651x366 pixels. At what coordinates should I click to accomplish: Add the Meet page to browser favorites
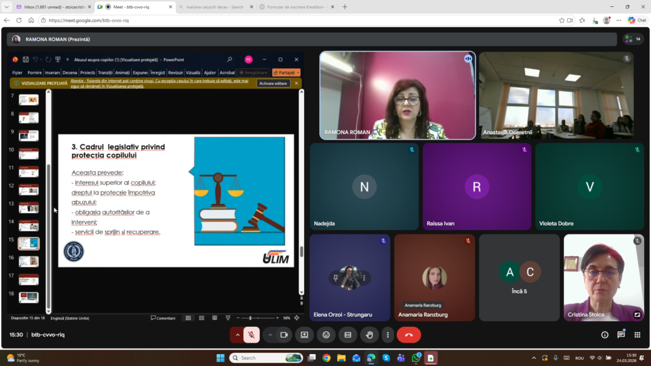tap(561, 20)
